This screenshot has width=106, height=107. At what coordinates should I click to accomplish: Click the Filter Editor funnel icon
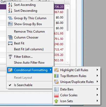[x=10, y=57]
